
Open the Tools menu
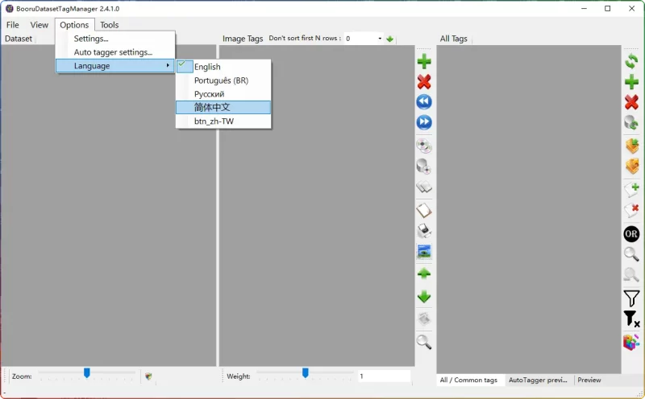tap(110, 25)
